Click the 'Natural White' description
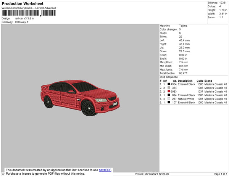 coord(186,99)
